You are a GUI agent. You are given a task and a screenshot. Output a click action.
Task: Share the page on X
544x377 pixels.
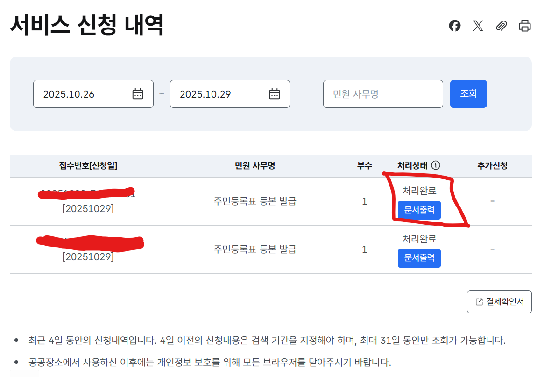pyautogui.click(x=478, y=26)
